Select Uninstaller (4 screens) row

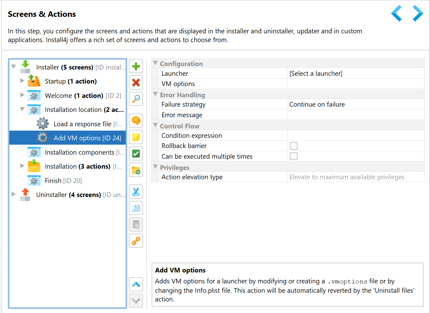point(67,195)
